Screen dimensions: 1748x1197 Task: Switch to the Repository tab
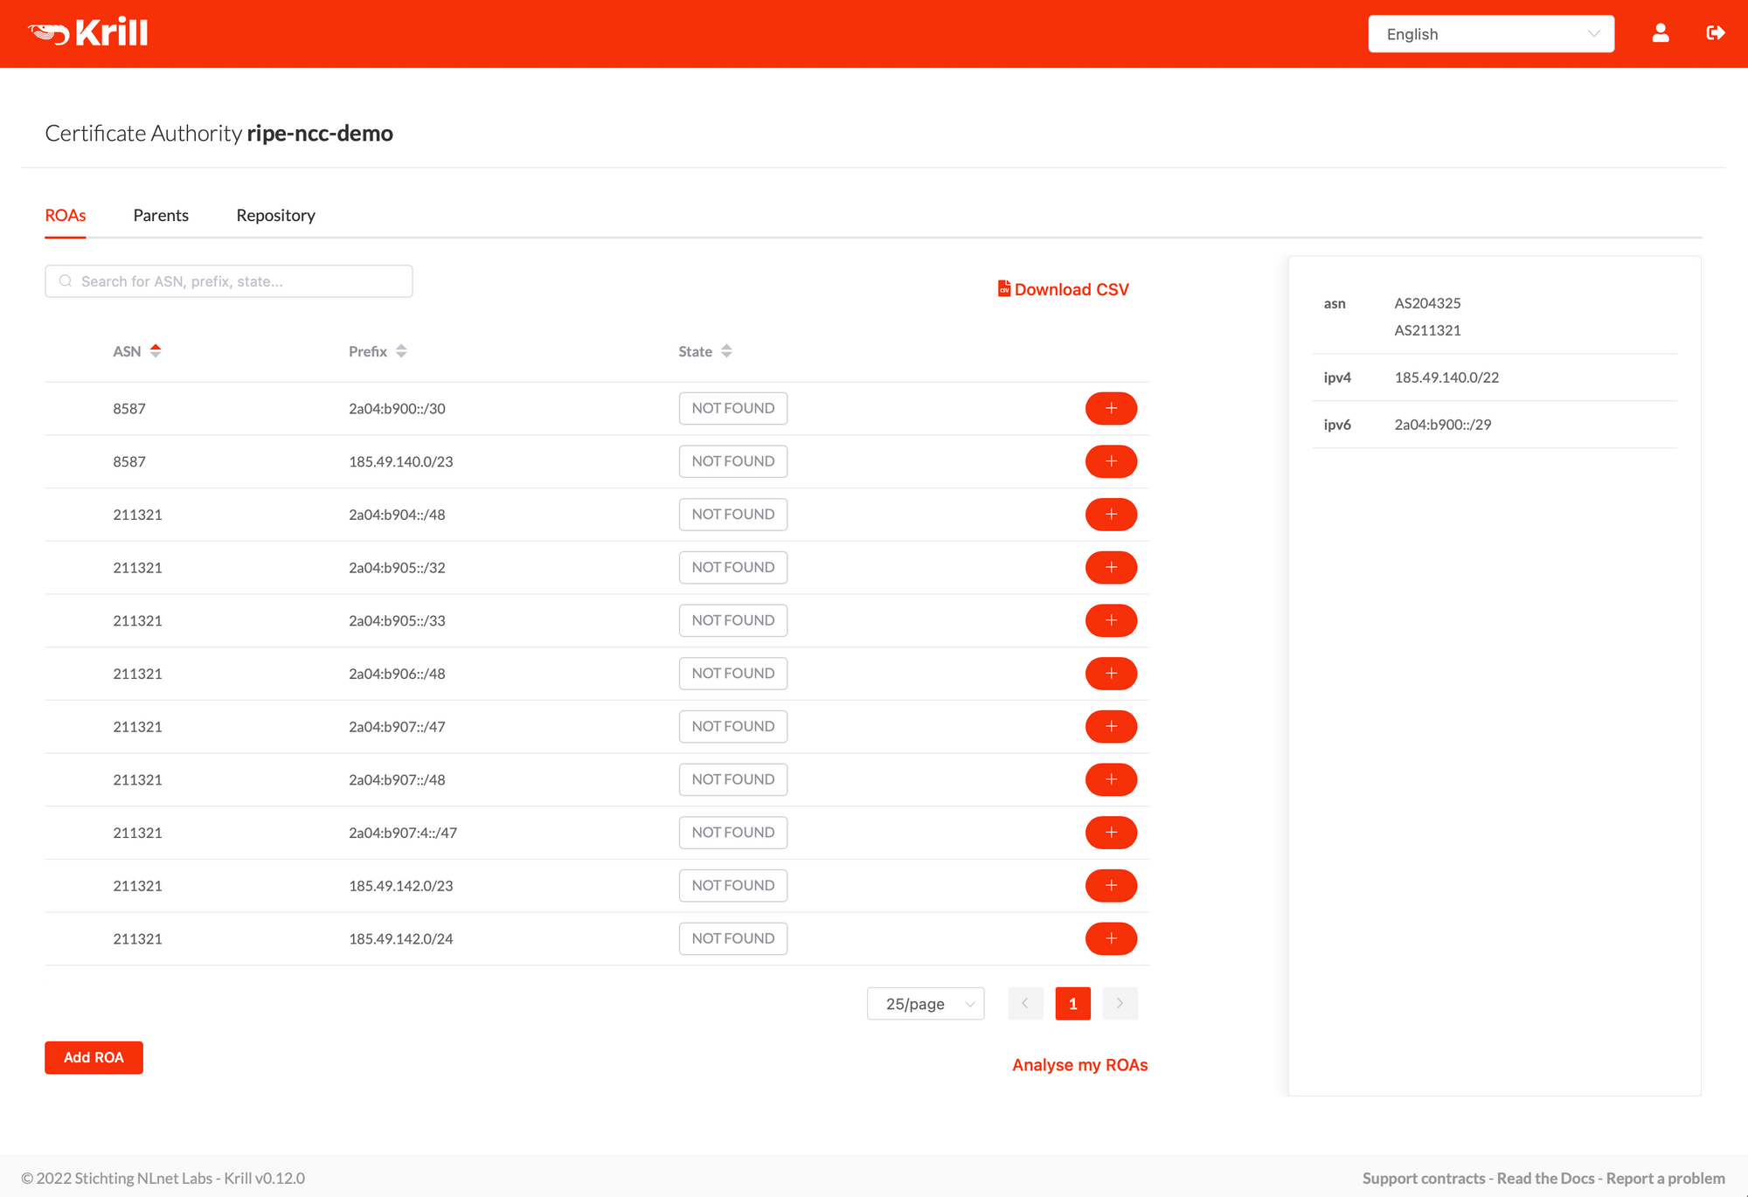pyautogui.click(x=275, y=214)
